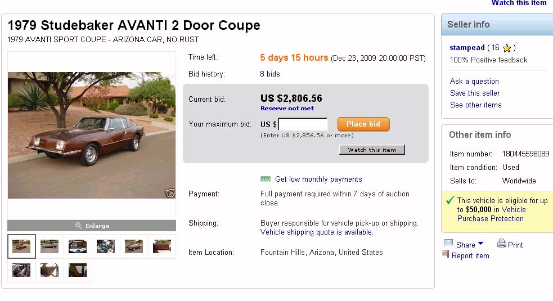Click the zoom icon on the main photo corner
Screen dimensions: 553x301
click(x=169, y=193)
